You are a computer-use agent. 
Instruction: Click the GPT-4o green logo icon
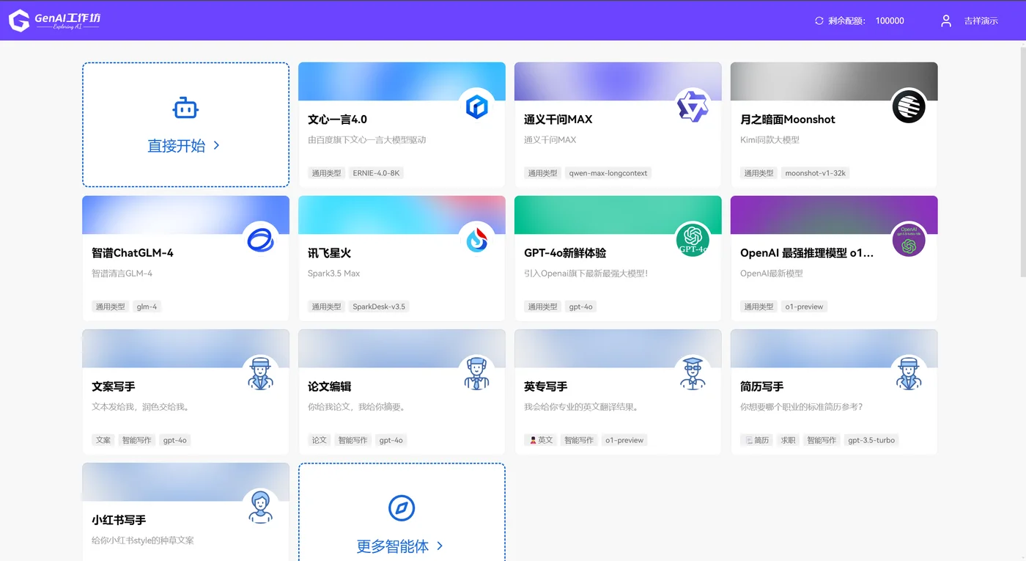point(693,241)
